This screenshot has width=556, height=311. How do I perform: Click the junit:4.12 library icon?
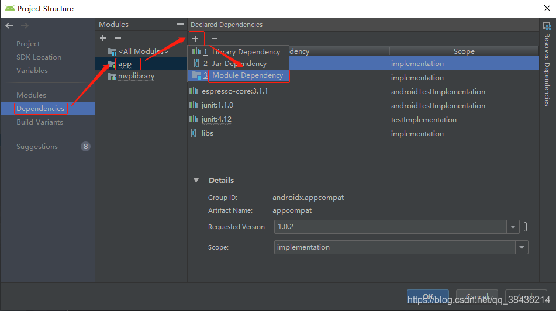point(194,119)
